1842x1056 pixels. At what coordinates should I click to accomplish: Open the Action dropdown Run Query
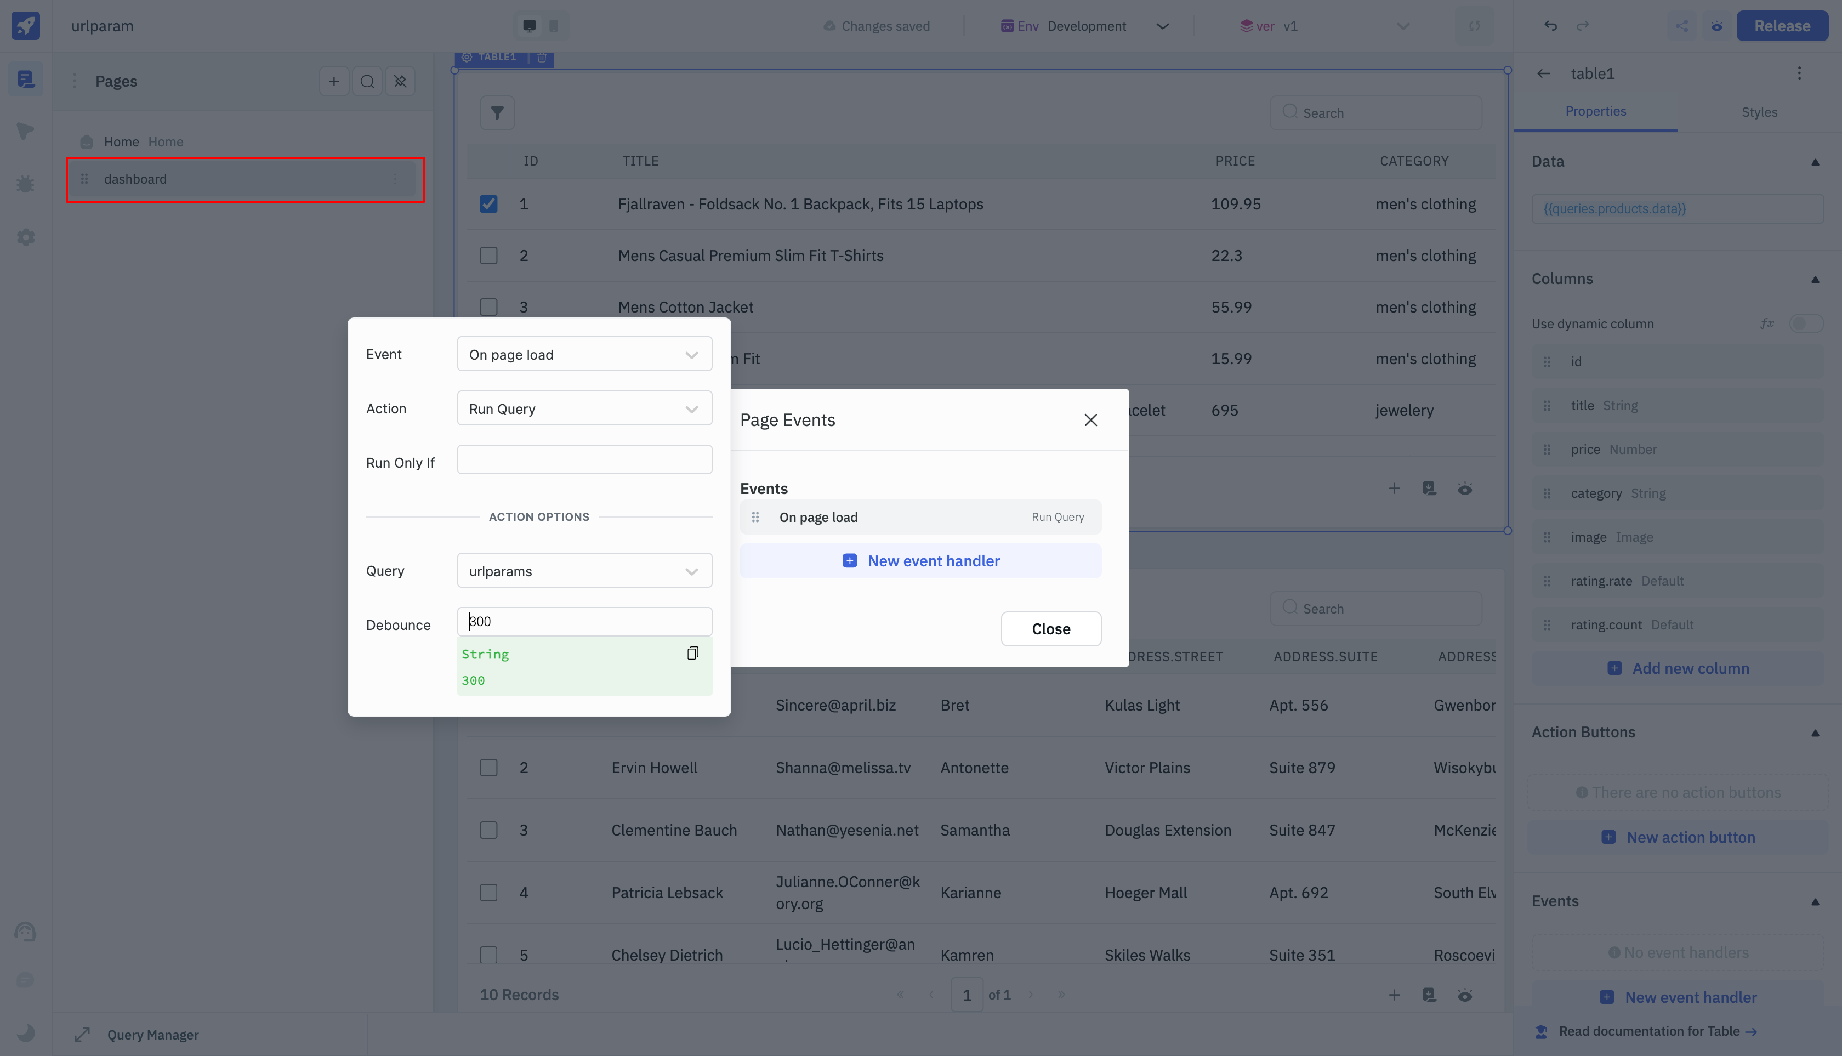(x=584, y=408)
